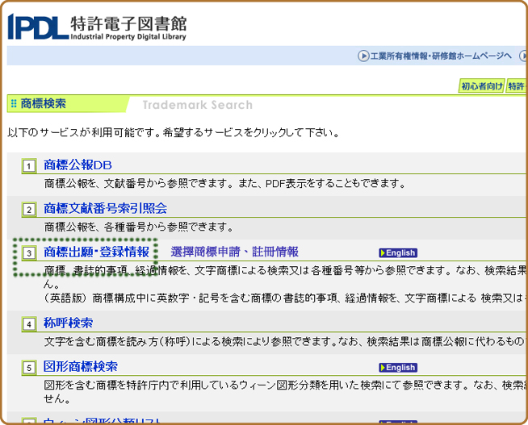Viewport: 528px width, 425px height.
Task: Click number 1 box icon
Action: pos(29,166)
